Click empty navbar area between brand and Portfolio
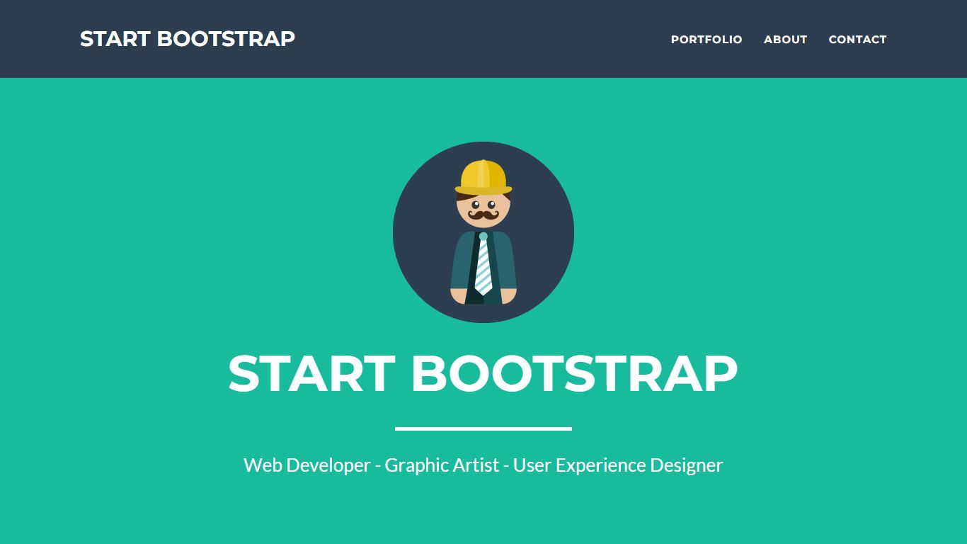 481,39
